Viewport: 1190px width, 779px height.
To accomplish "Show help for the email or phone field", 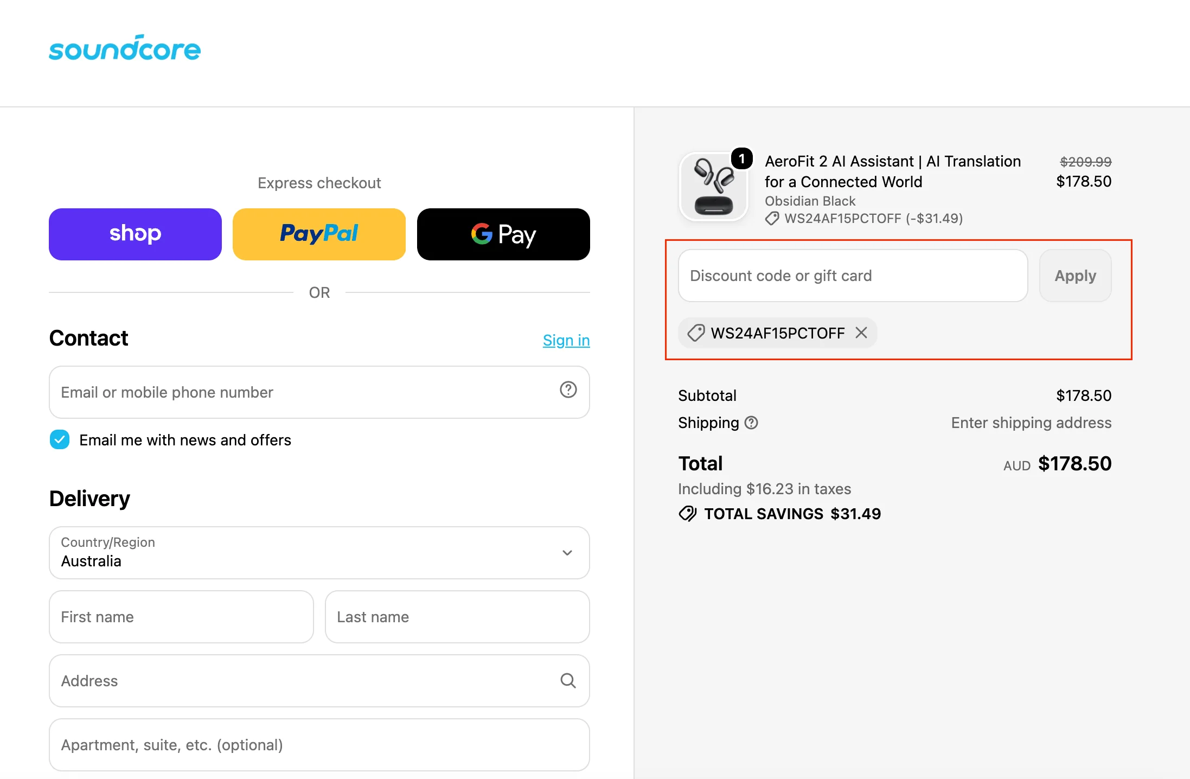I will [x=568, y=389].
